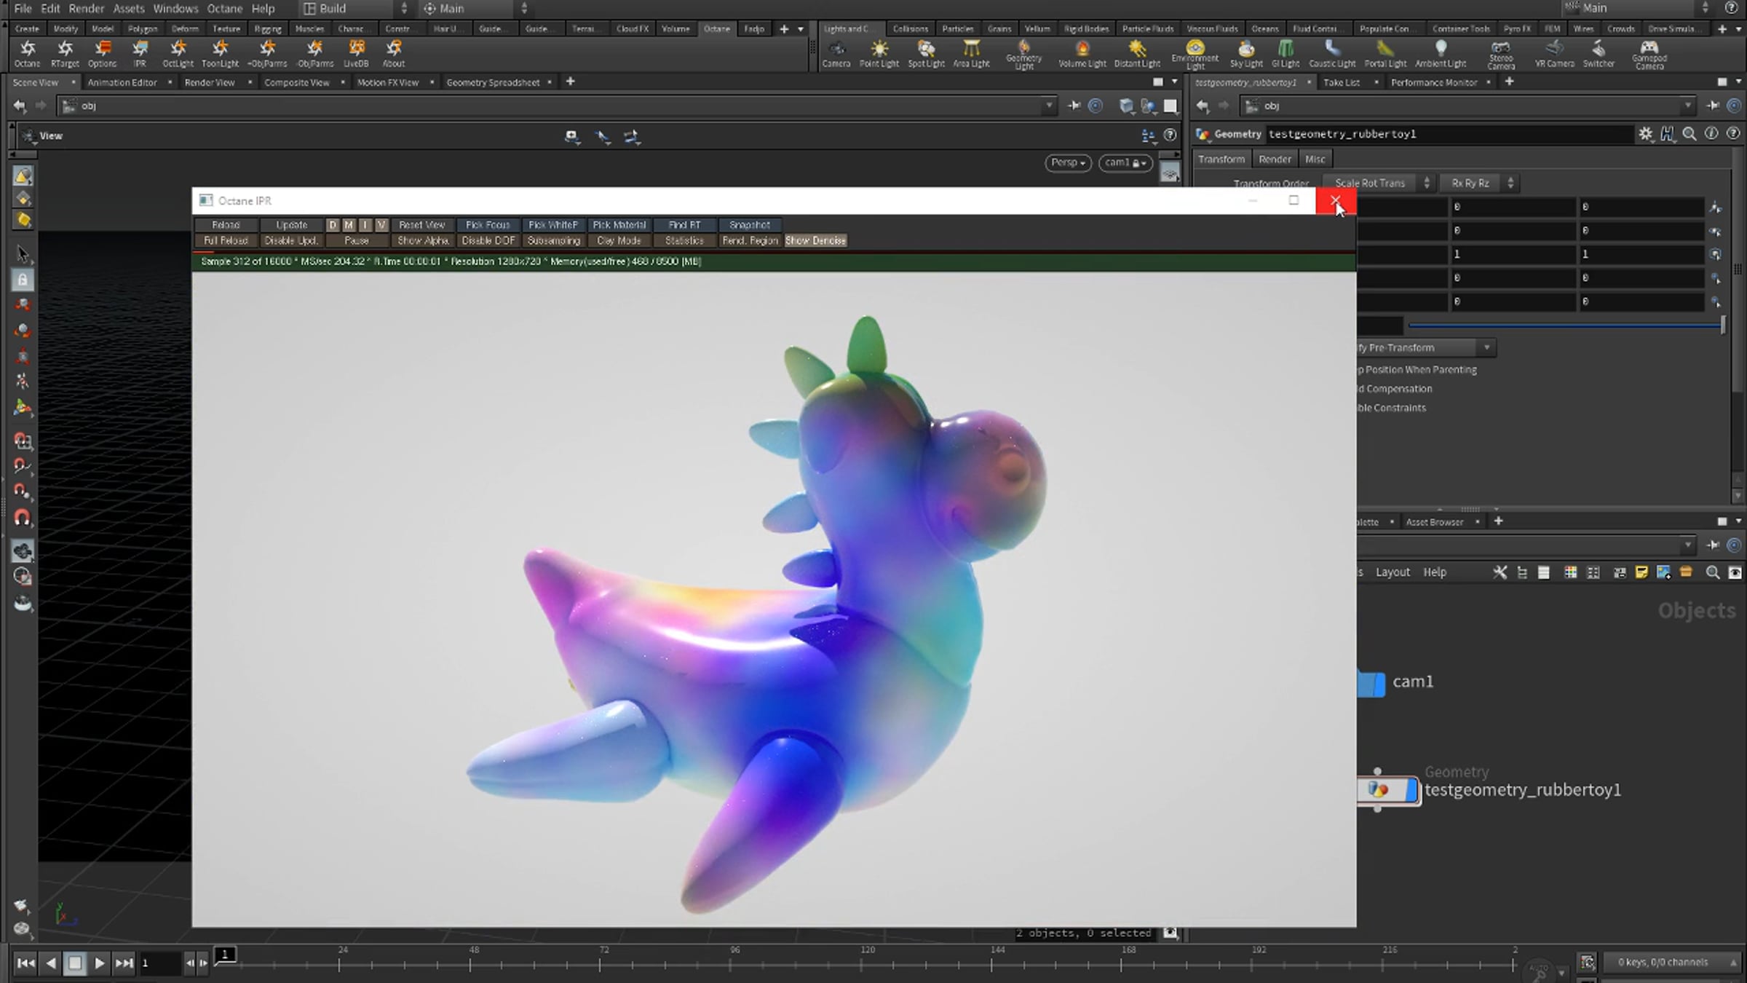
Task: Open Rx Ry Rz rotation order dropdown
Action: pyautogui.click(x=1479, y=183)
